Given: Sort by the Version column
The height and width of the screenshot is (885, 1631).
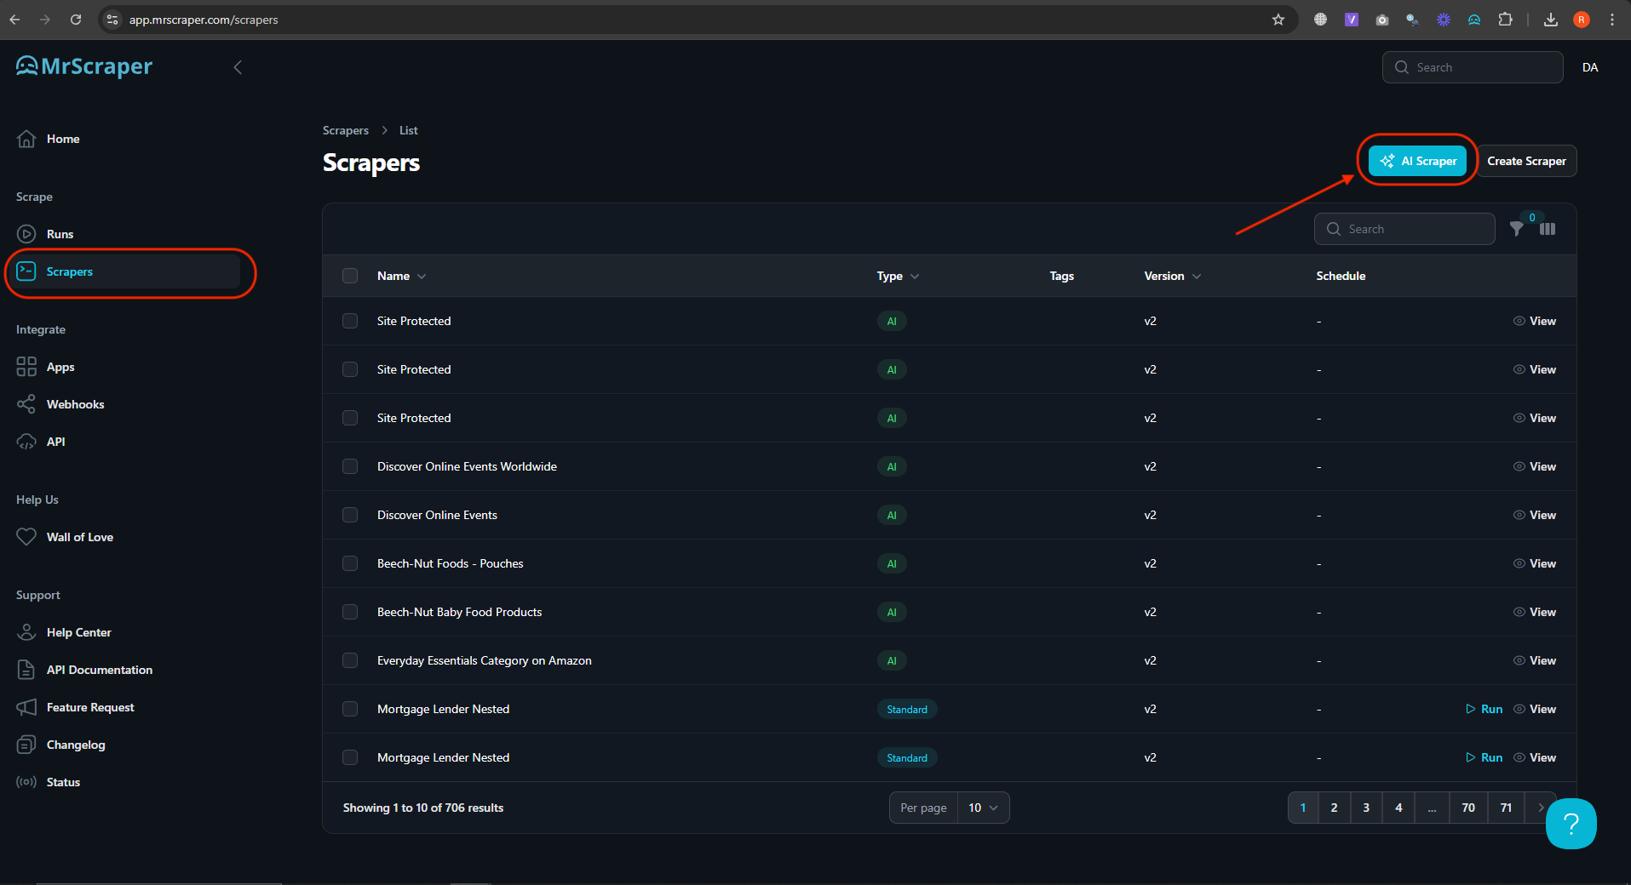Looking at the screenshot, I should coord(1172,276).
